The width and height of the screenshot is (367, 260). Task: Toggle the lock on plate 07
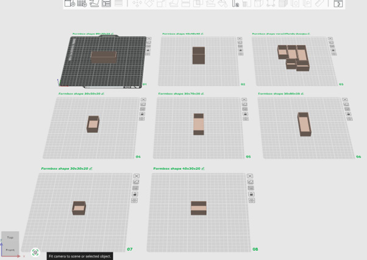click(x=135, y=194)
